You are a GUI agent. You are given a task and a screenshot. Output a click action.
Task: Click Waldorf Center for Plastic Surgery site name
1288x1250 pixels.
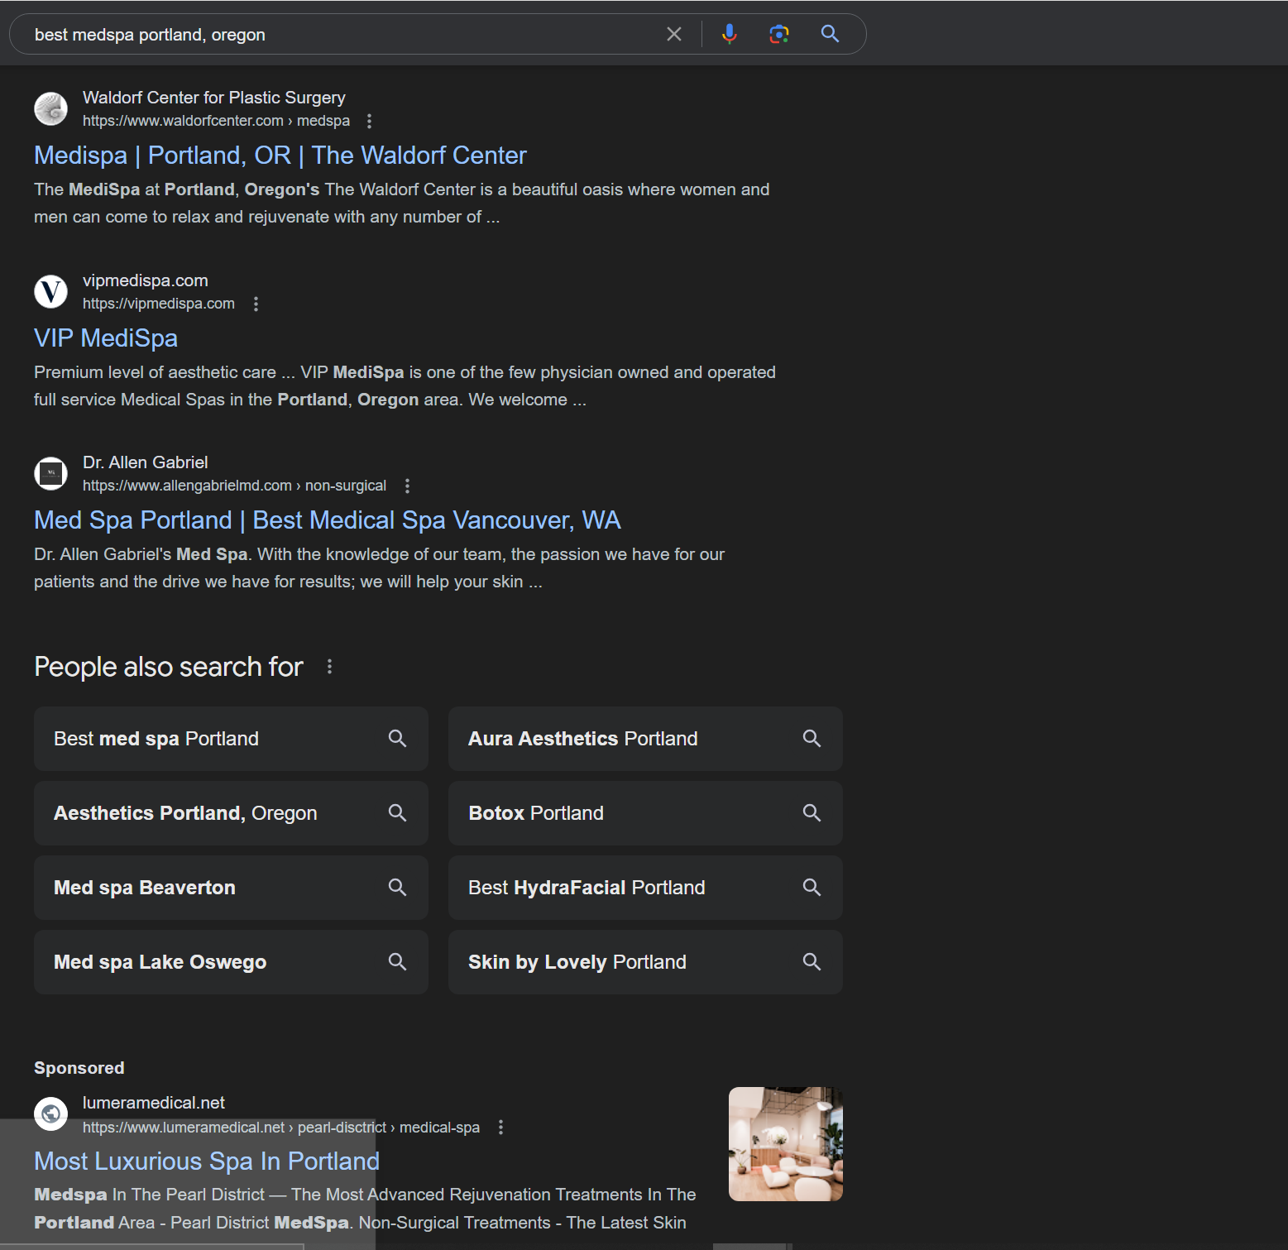(x=214, y=98)
